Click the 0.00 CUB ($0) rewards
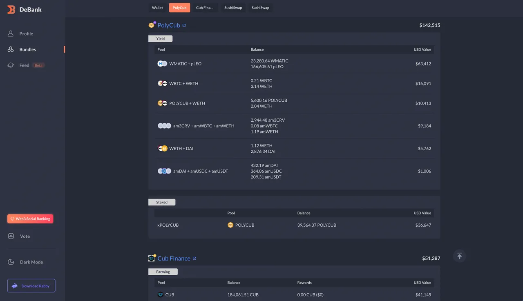Image resolution: width=523 pixels, height=301 pixels. pos(310,294)
